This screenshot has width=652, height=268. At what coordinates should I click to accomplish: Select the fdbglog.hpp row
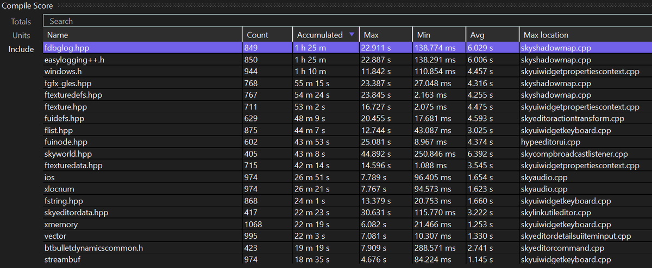coord(347,48)
